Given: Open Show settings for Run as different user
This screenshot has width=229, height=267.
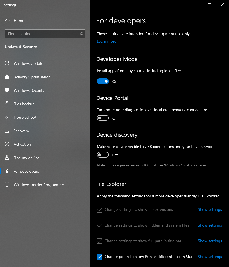Looking at the screenshot, I should [x=210, y=257].
